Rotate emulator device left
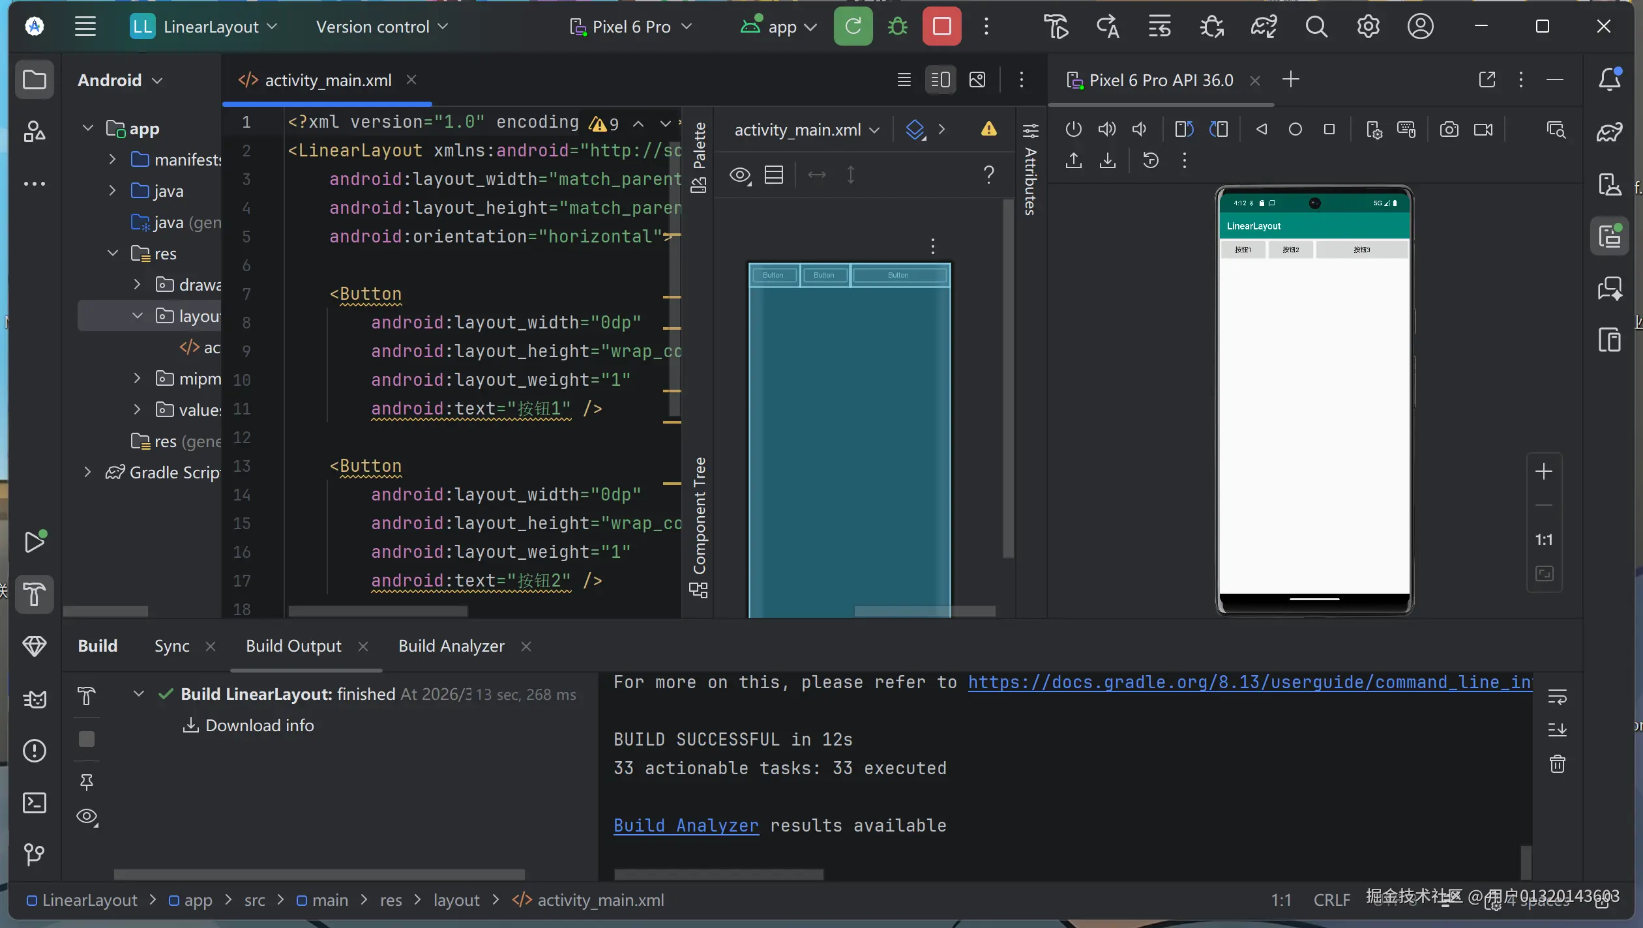 1184,129
